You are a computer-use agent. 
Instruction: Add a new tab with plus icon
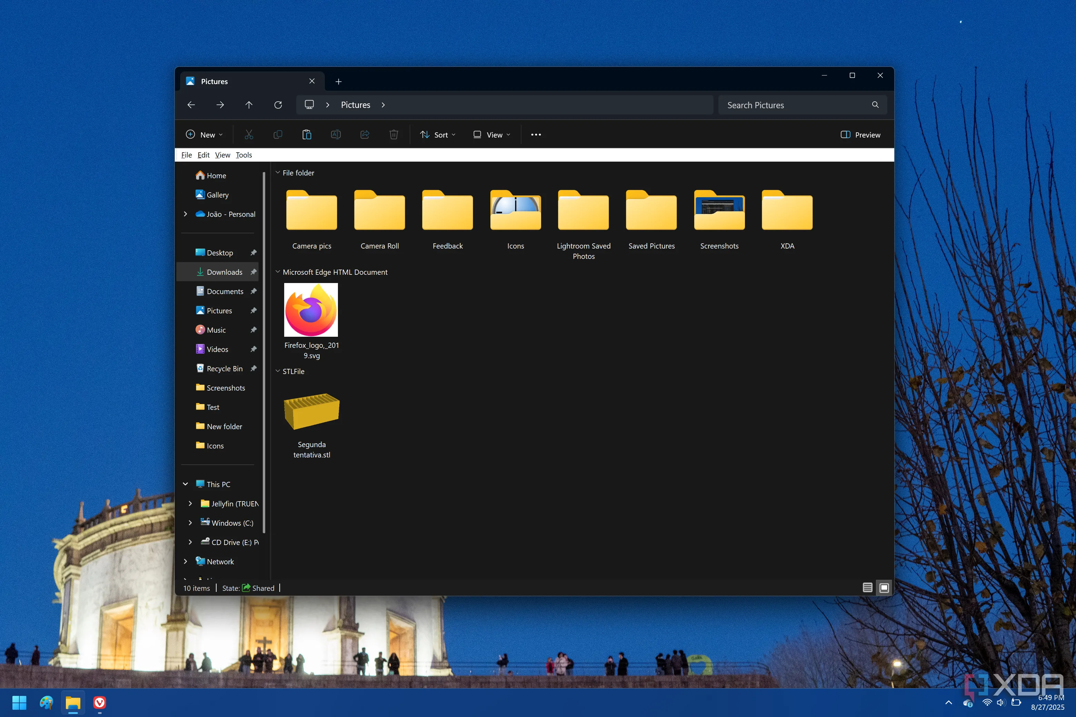click(x=339, y=81)
